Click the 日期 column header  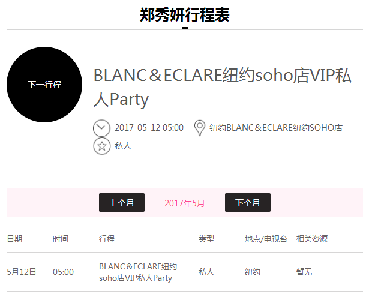point(14,239)
